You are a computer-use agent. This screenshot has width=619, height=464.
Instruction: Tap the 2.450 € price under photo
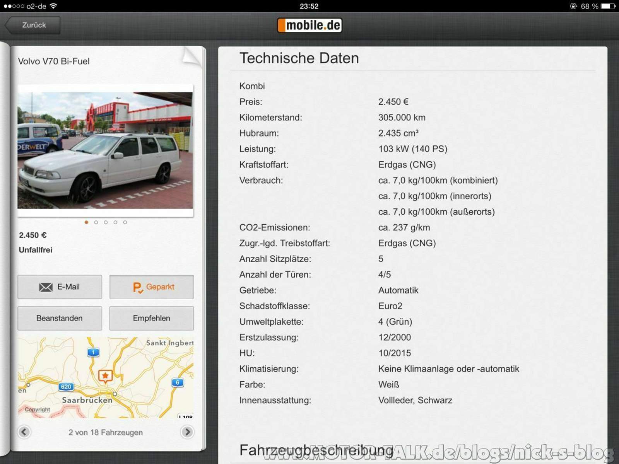point(33,235)
